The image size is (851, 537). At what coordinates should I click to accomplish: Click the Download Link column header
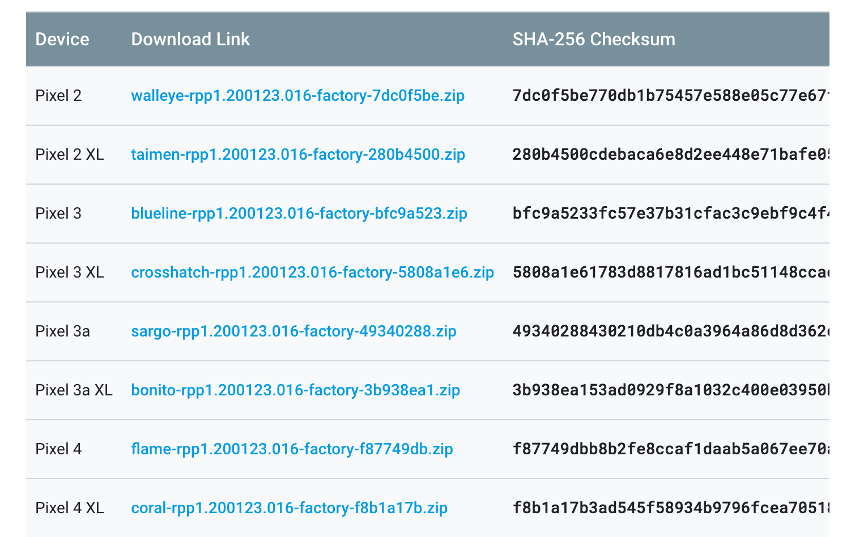point(190,39)
